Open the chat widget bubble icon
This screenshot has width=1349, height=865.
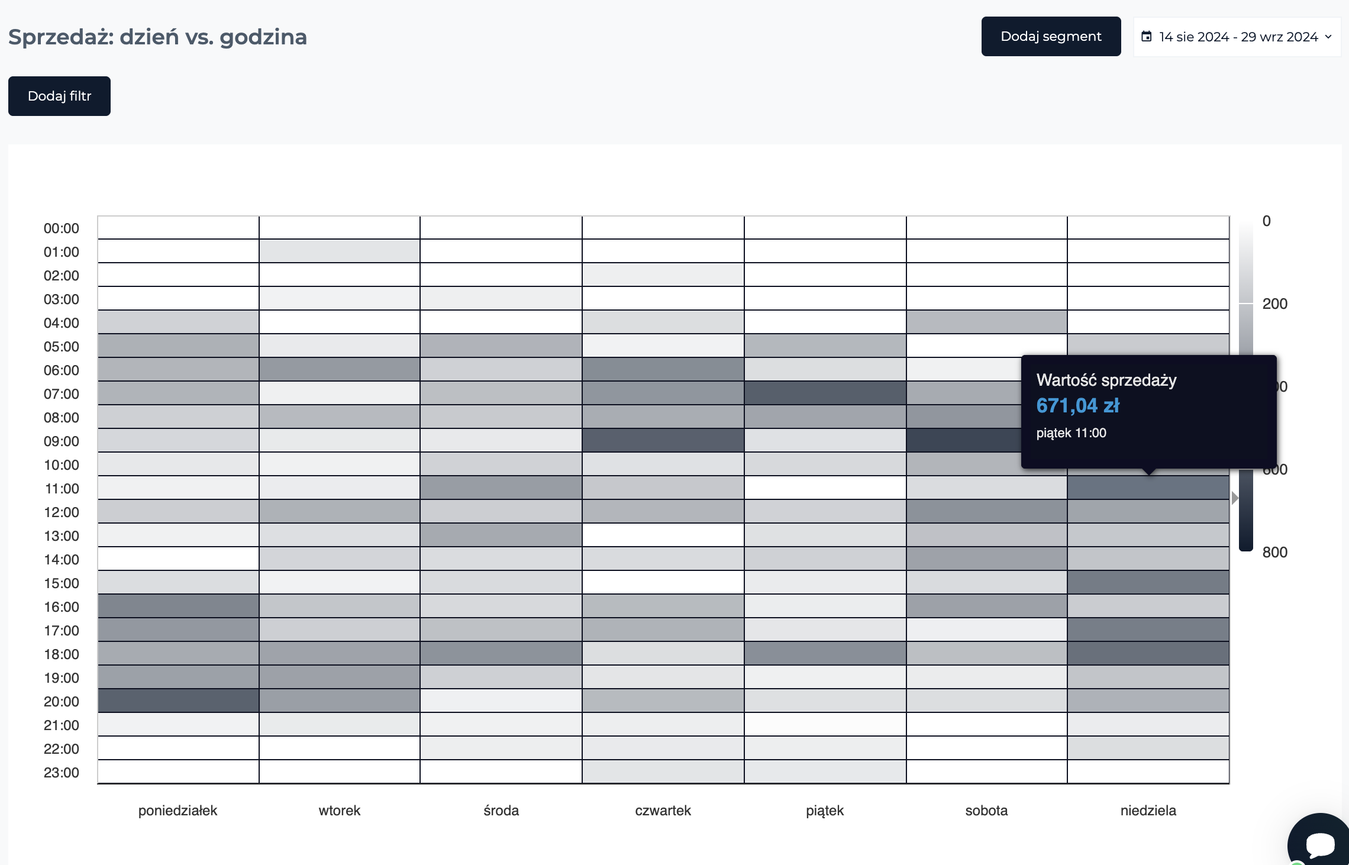(x=1319, y=841)
